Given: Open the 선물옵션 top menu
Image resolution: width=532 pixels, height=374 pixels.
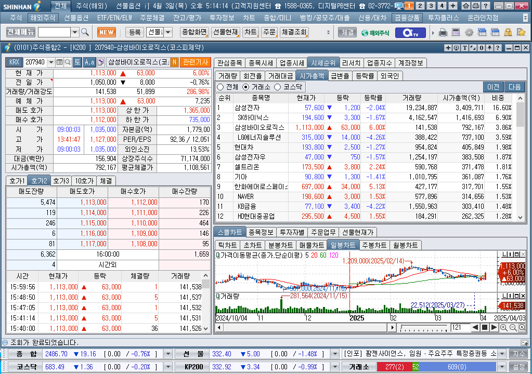Looking at the screenshot, I should pyautogui.click(x=76, y=18).
